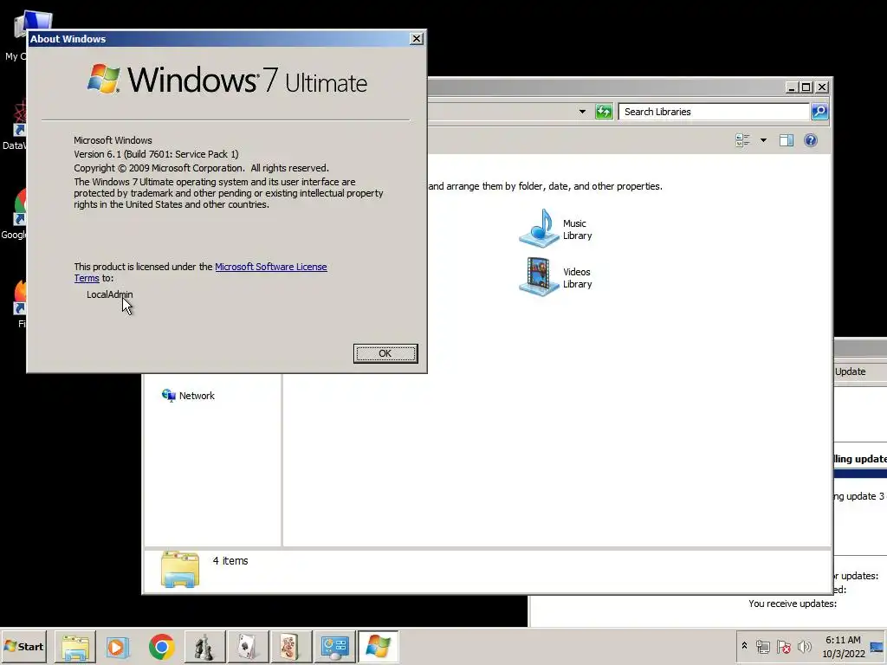887x665 pixels.
Task: Click the change view icon in Explorer
Action: pyautogui.click(x=742, y=140)
